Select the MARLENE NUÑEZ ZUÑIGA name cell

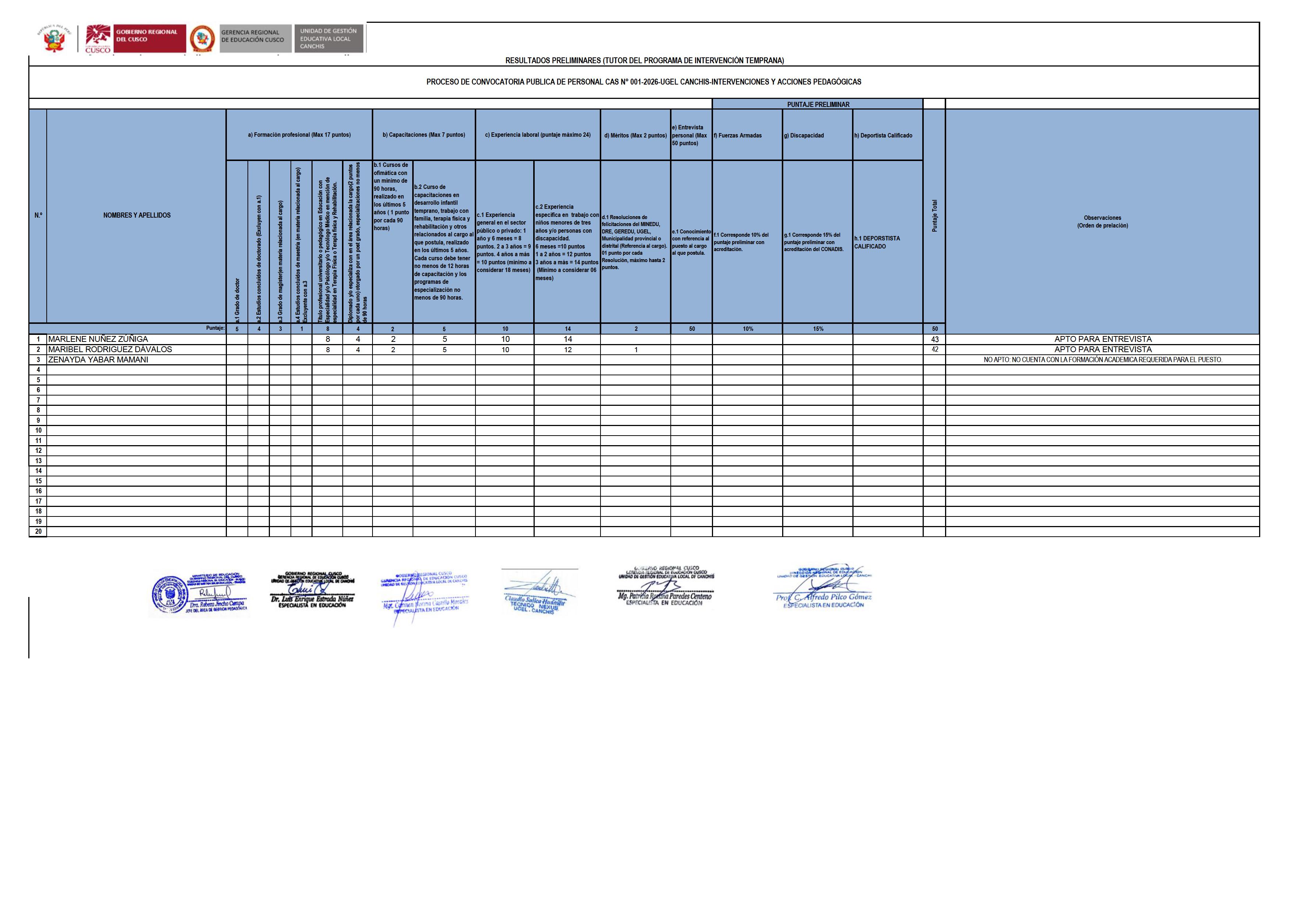click(x=98, y=339)
